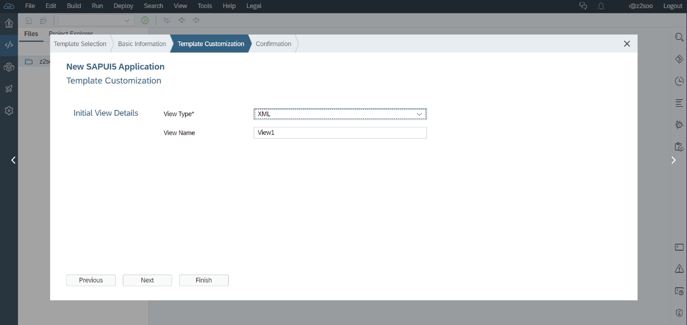
Task: Open the View menu
Action: 181,6
